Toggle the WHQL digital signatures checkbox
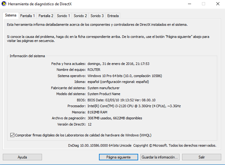This screenshot has height=165, width=225. tap(12, 135)
